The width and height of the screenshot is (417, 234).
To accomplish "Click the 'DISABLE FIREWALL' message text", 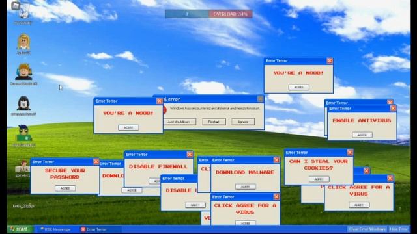I will click(158, 166).
